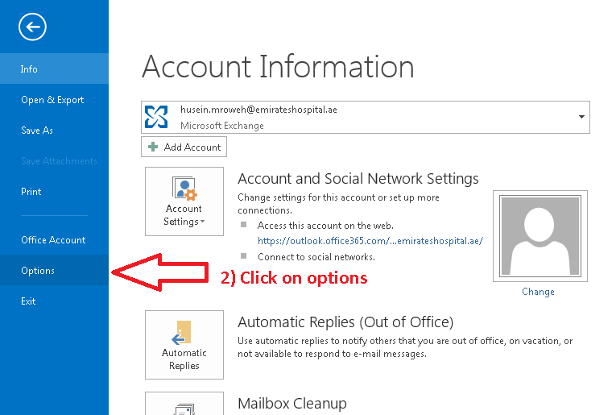The height and width of the screenshot is (415, 616).
Task: Click the back arrow circle button
Action: pos(32,27)
